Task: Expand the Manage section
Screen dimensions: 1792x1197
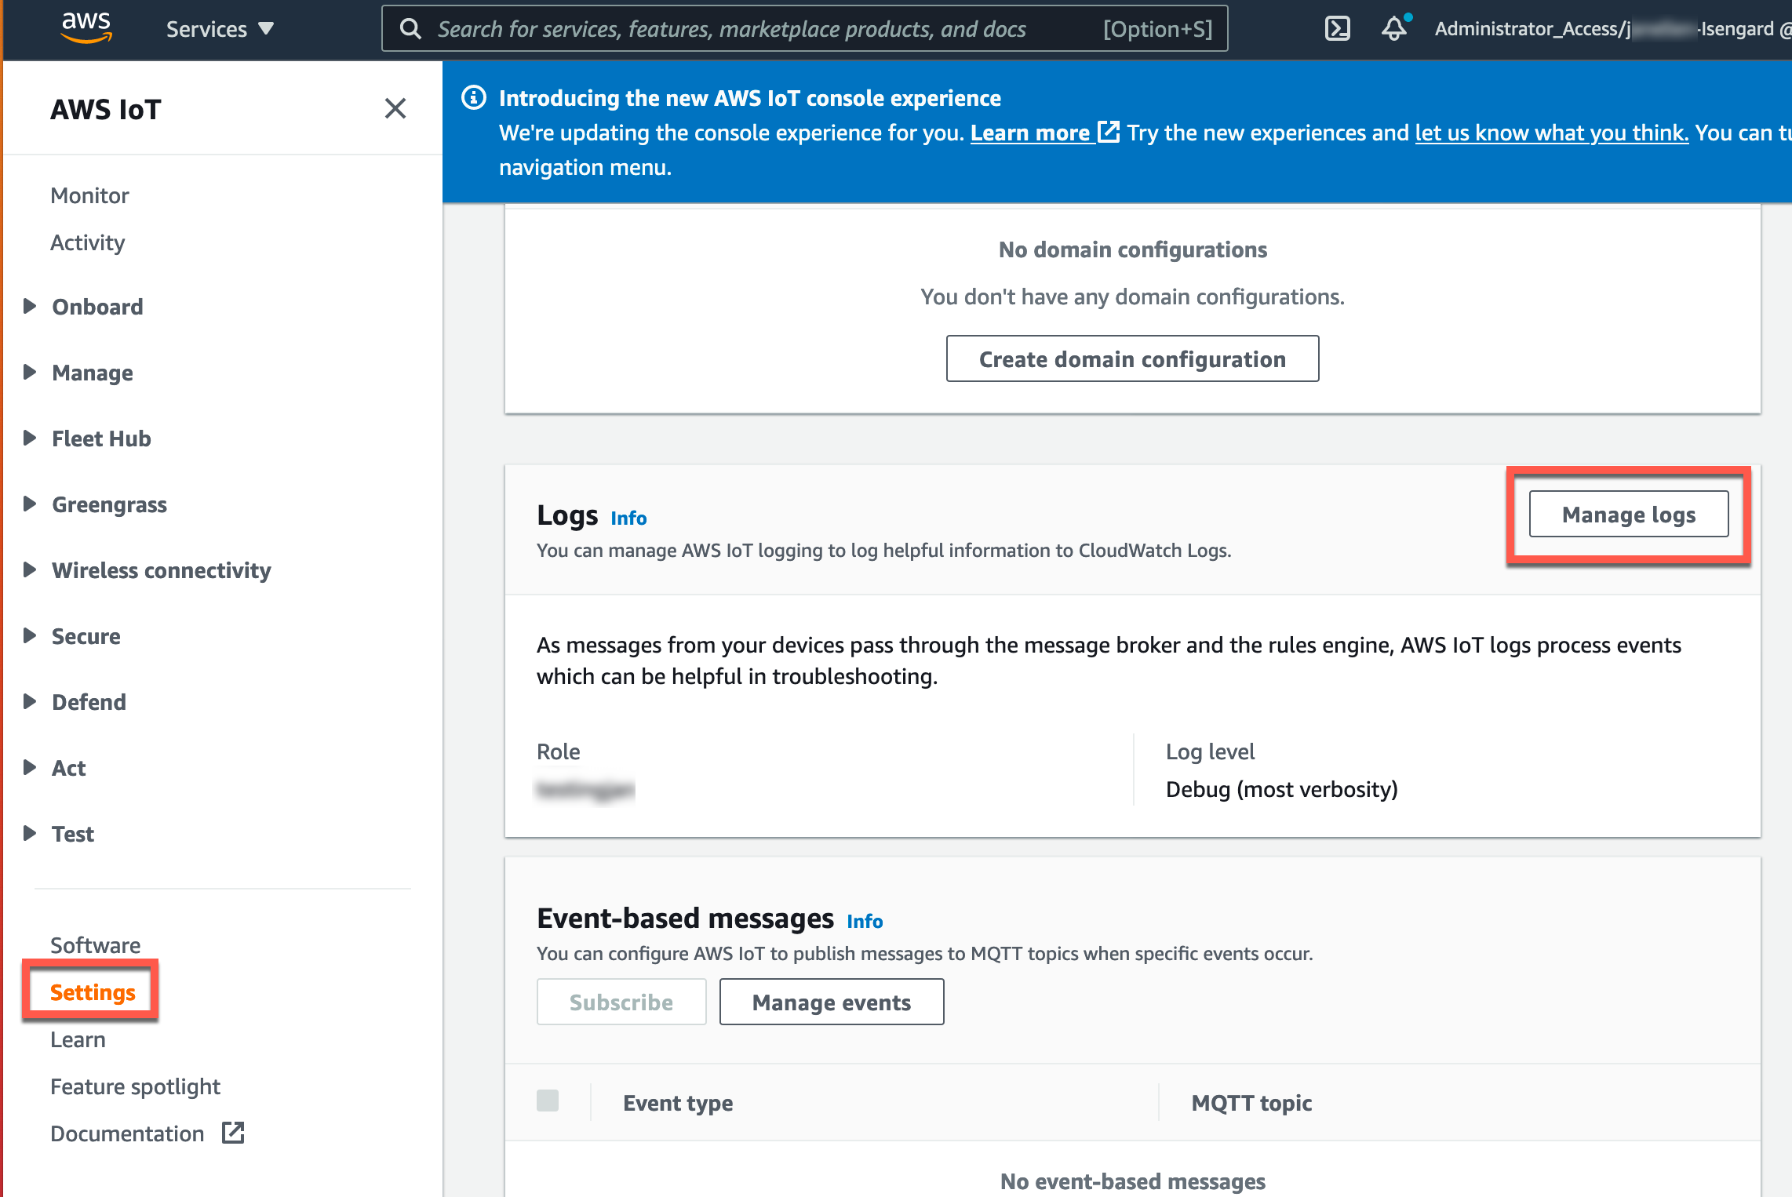Action: tap(30, 372)
